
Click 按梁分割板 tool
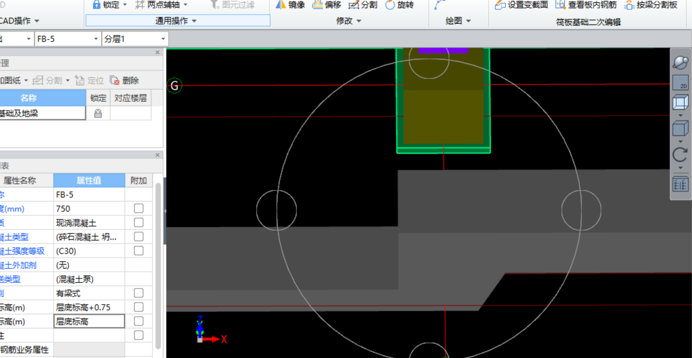point(651,5)
